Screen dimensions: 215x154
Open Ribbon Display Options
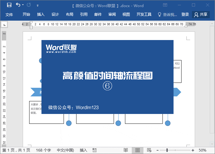(165, 5)
